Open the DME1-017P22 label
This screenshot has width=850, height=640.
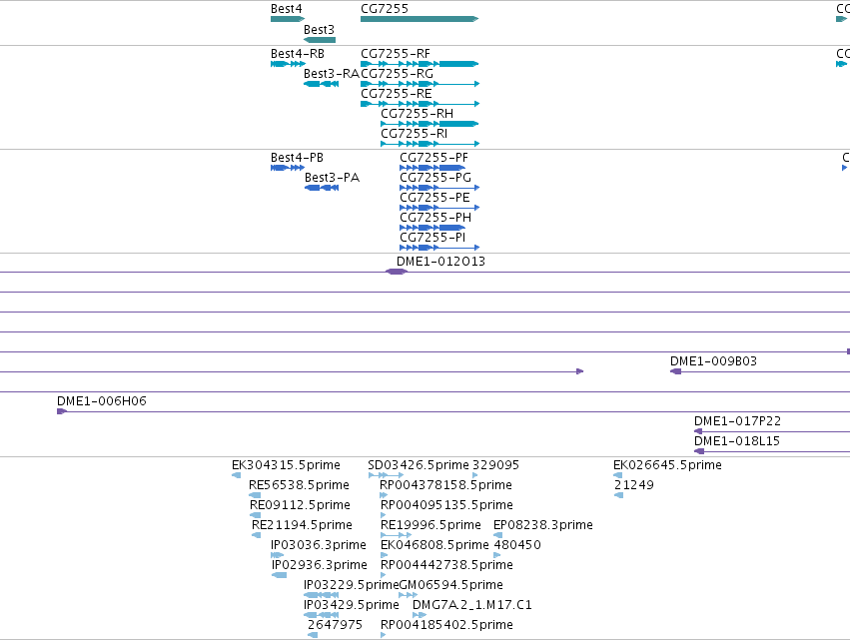coord(738,421)
